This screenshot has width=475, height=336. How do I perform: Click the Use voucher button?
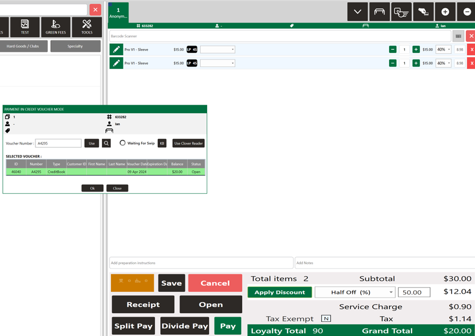coord(92,144)
